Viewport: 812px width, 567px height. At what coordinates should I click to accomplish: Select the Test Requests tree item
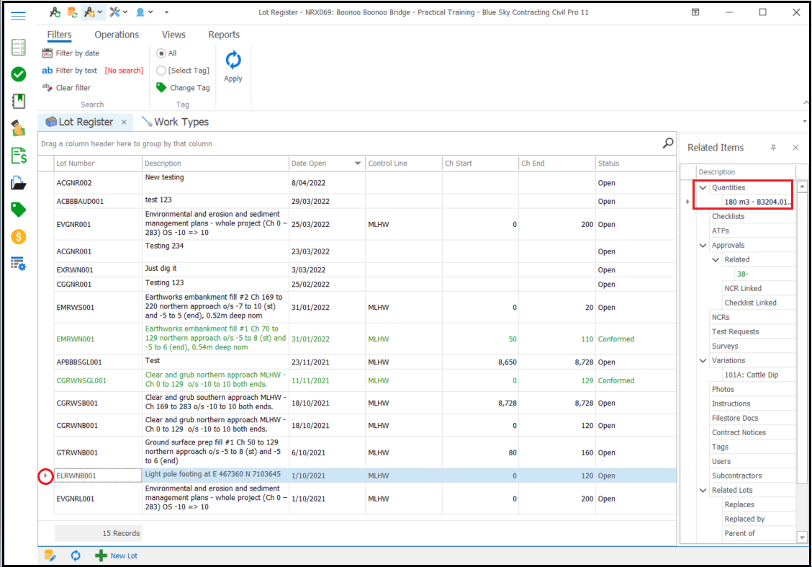click(x=736, y=331)
